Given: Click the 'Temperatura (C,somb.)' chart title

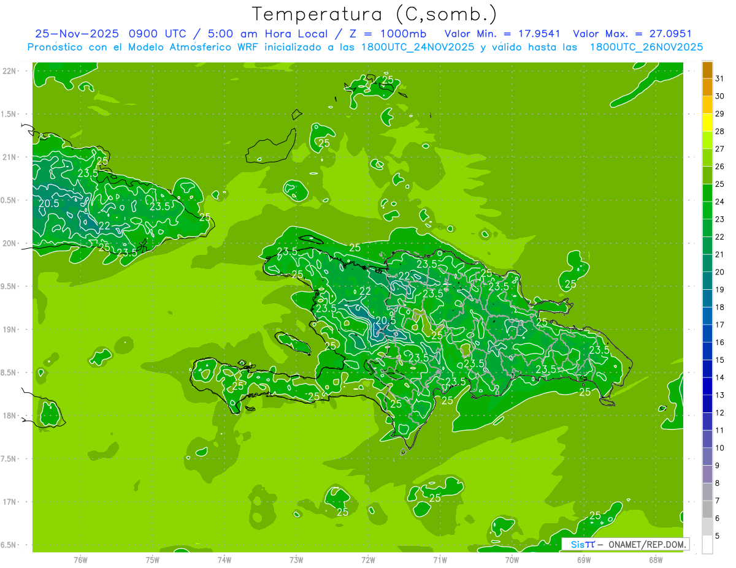Looking at the screenshot, I should click(x=375, y=13).
